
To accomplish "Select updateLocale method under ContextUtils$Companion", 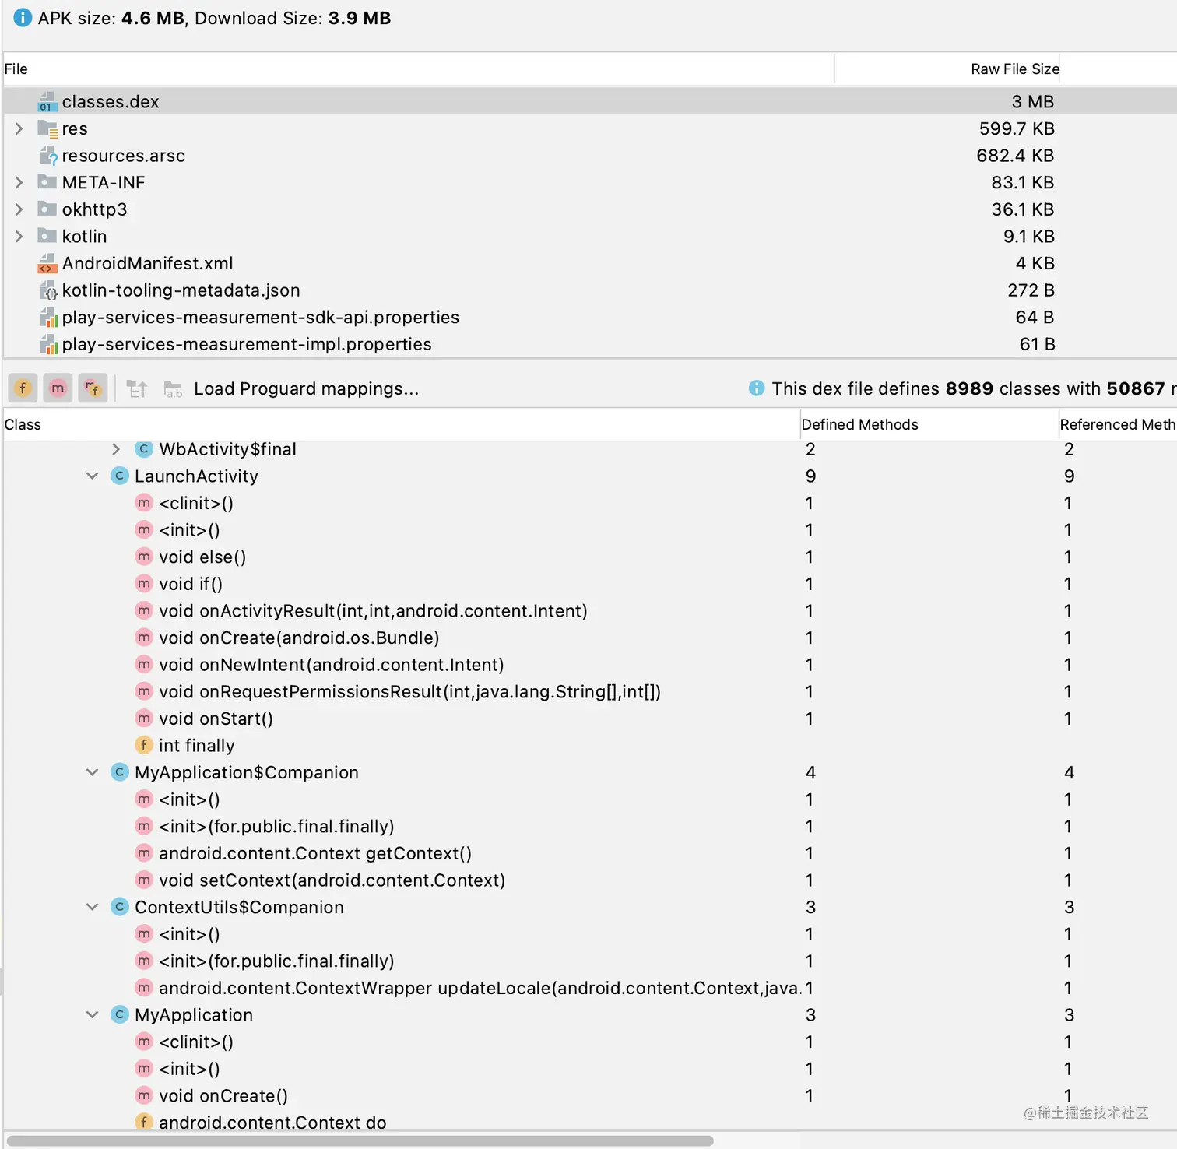I will [x=589, y=988].
